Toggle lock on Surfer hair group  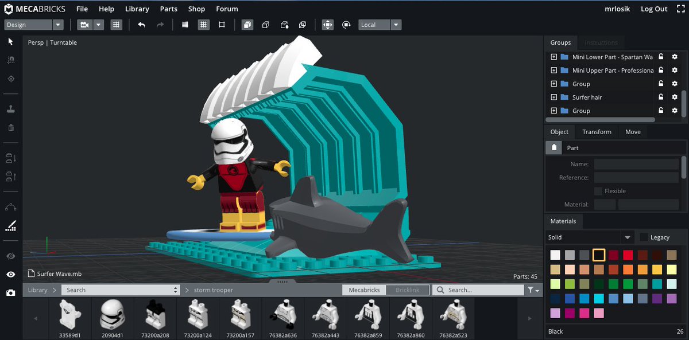[x=661, y=97]
